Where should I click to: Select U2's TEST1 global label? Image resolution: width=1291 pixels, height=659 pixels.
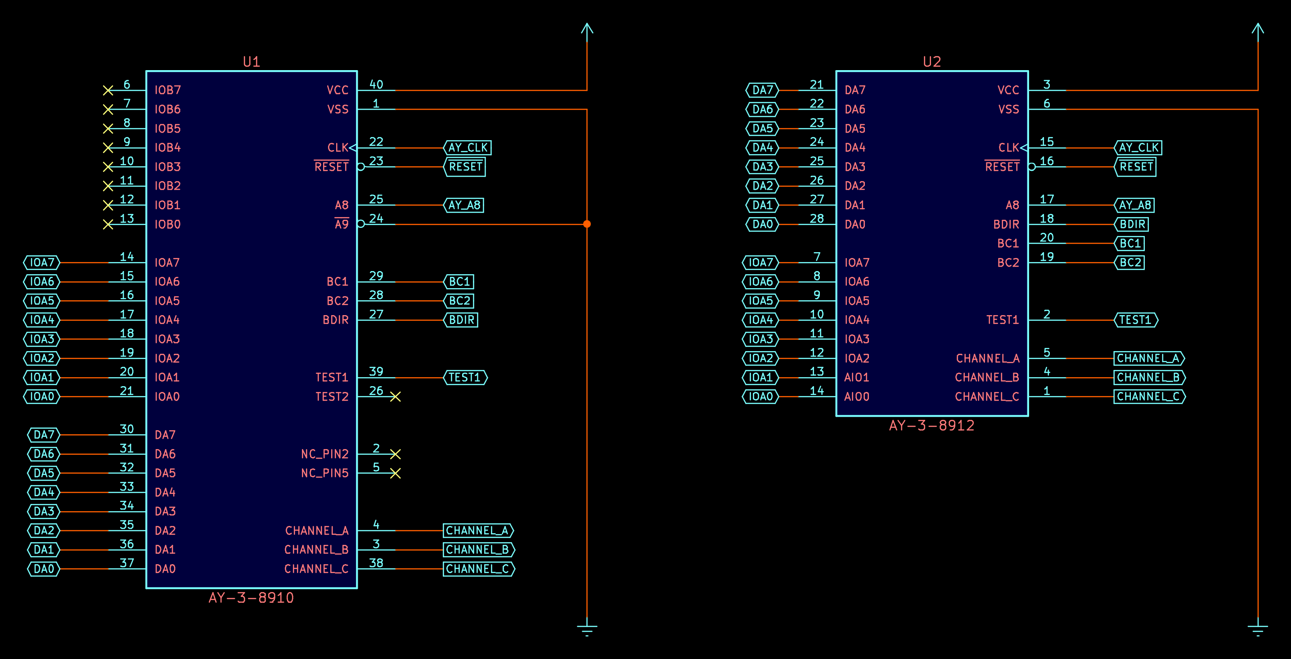pyautogui.click(x=1136, y=320)
